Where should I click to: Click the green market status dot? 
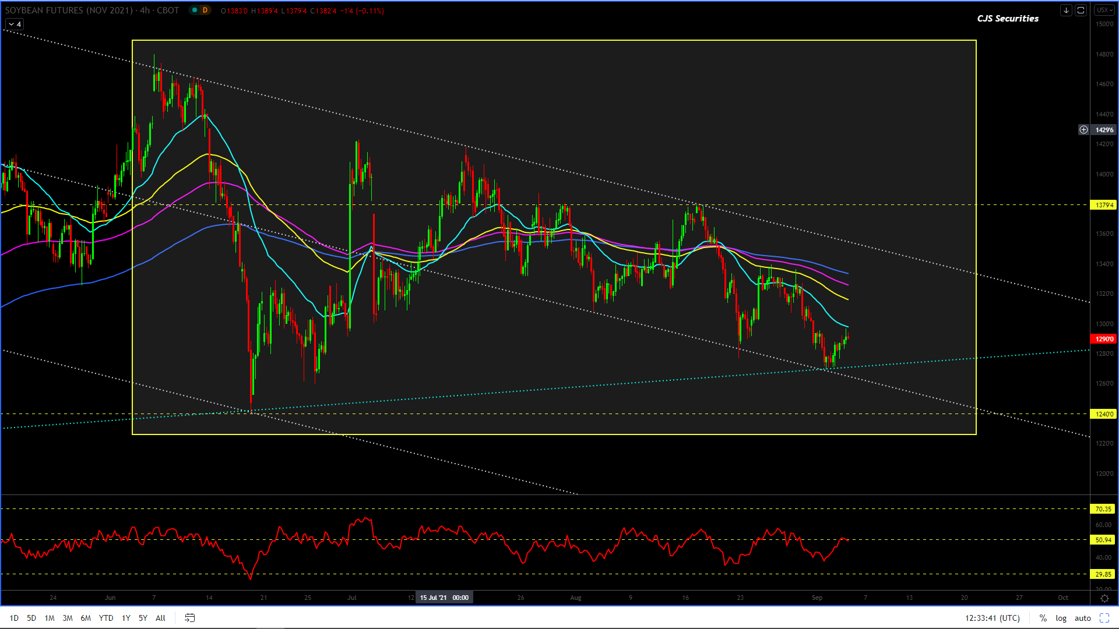195,10
